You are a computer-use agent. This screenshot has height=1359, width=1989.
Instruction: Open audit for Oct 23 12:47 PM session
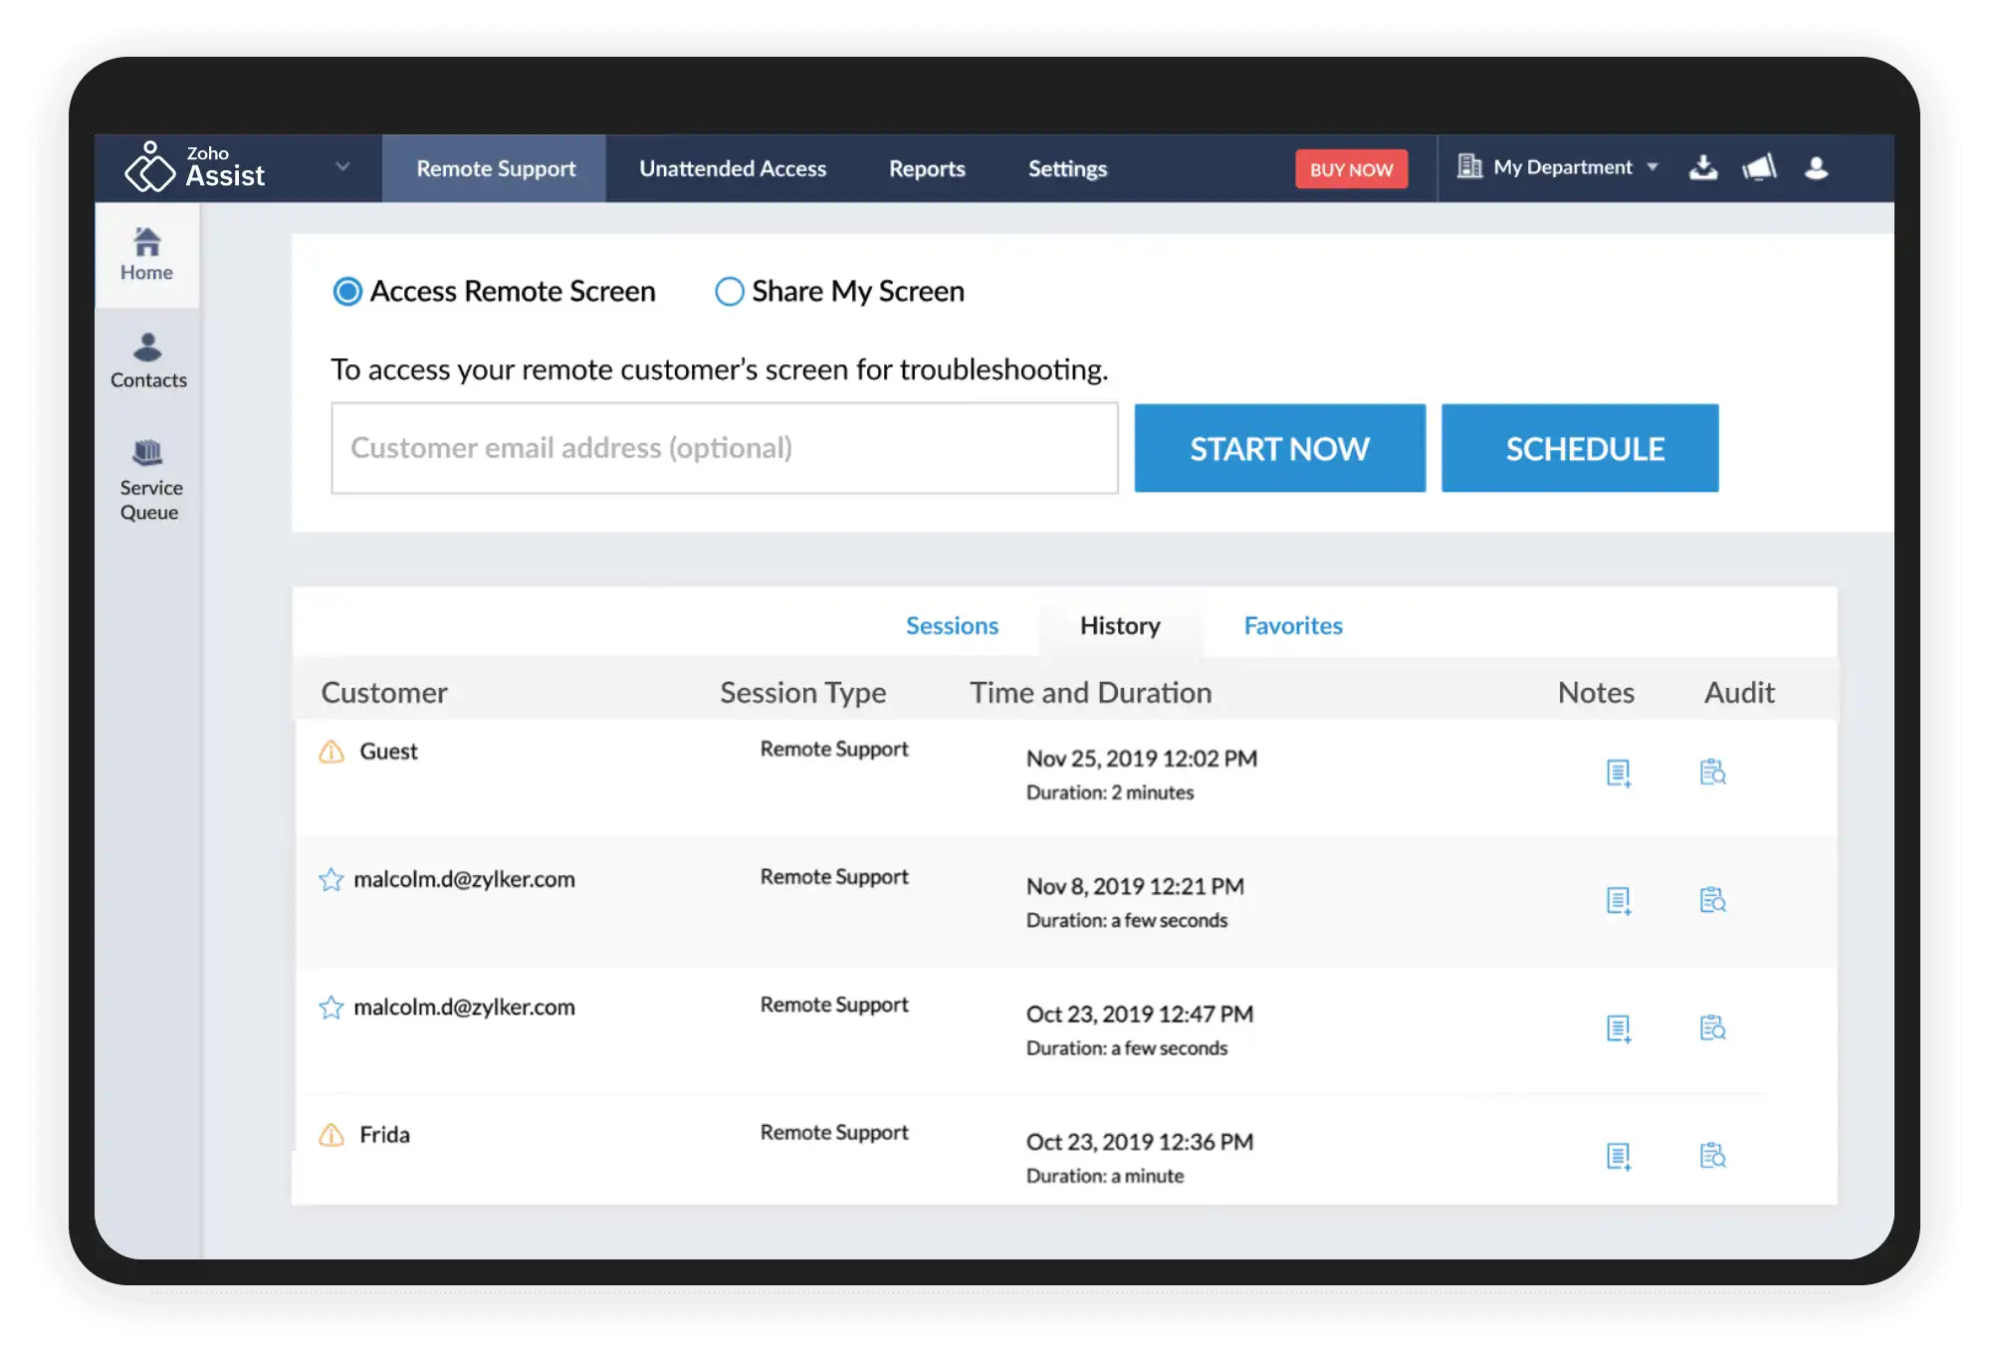[x=1712, y=1026]
